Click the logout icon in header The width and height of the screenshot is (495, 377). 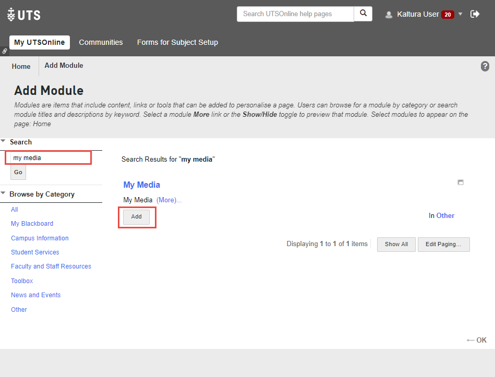click(475, 14)
